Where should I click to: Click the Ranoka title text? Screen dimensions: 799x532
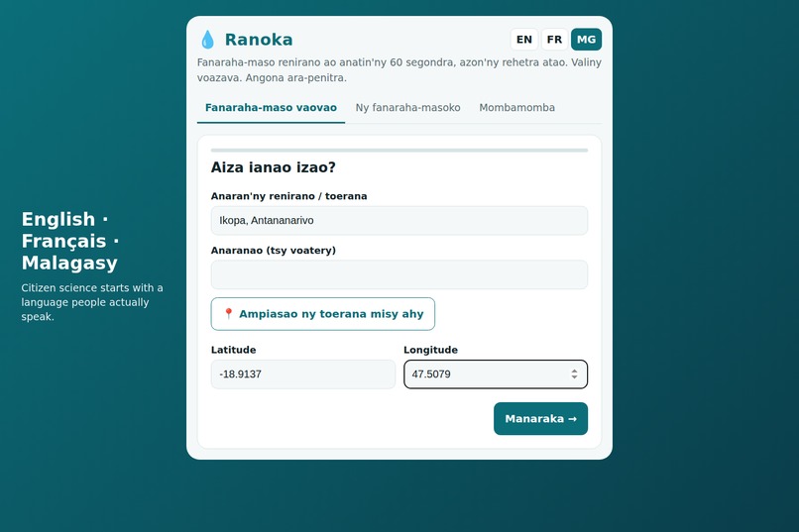point(259,40)
